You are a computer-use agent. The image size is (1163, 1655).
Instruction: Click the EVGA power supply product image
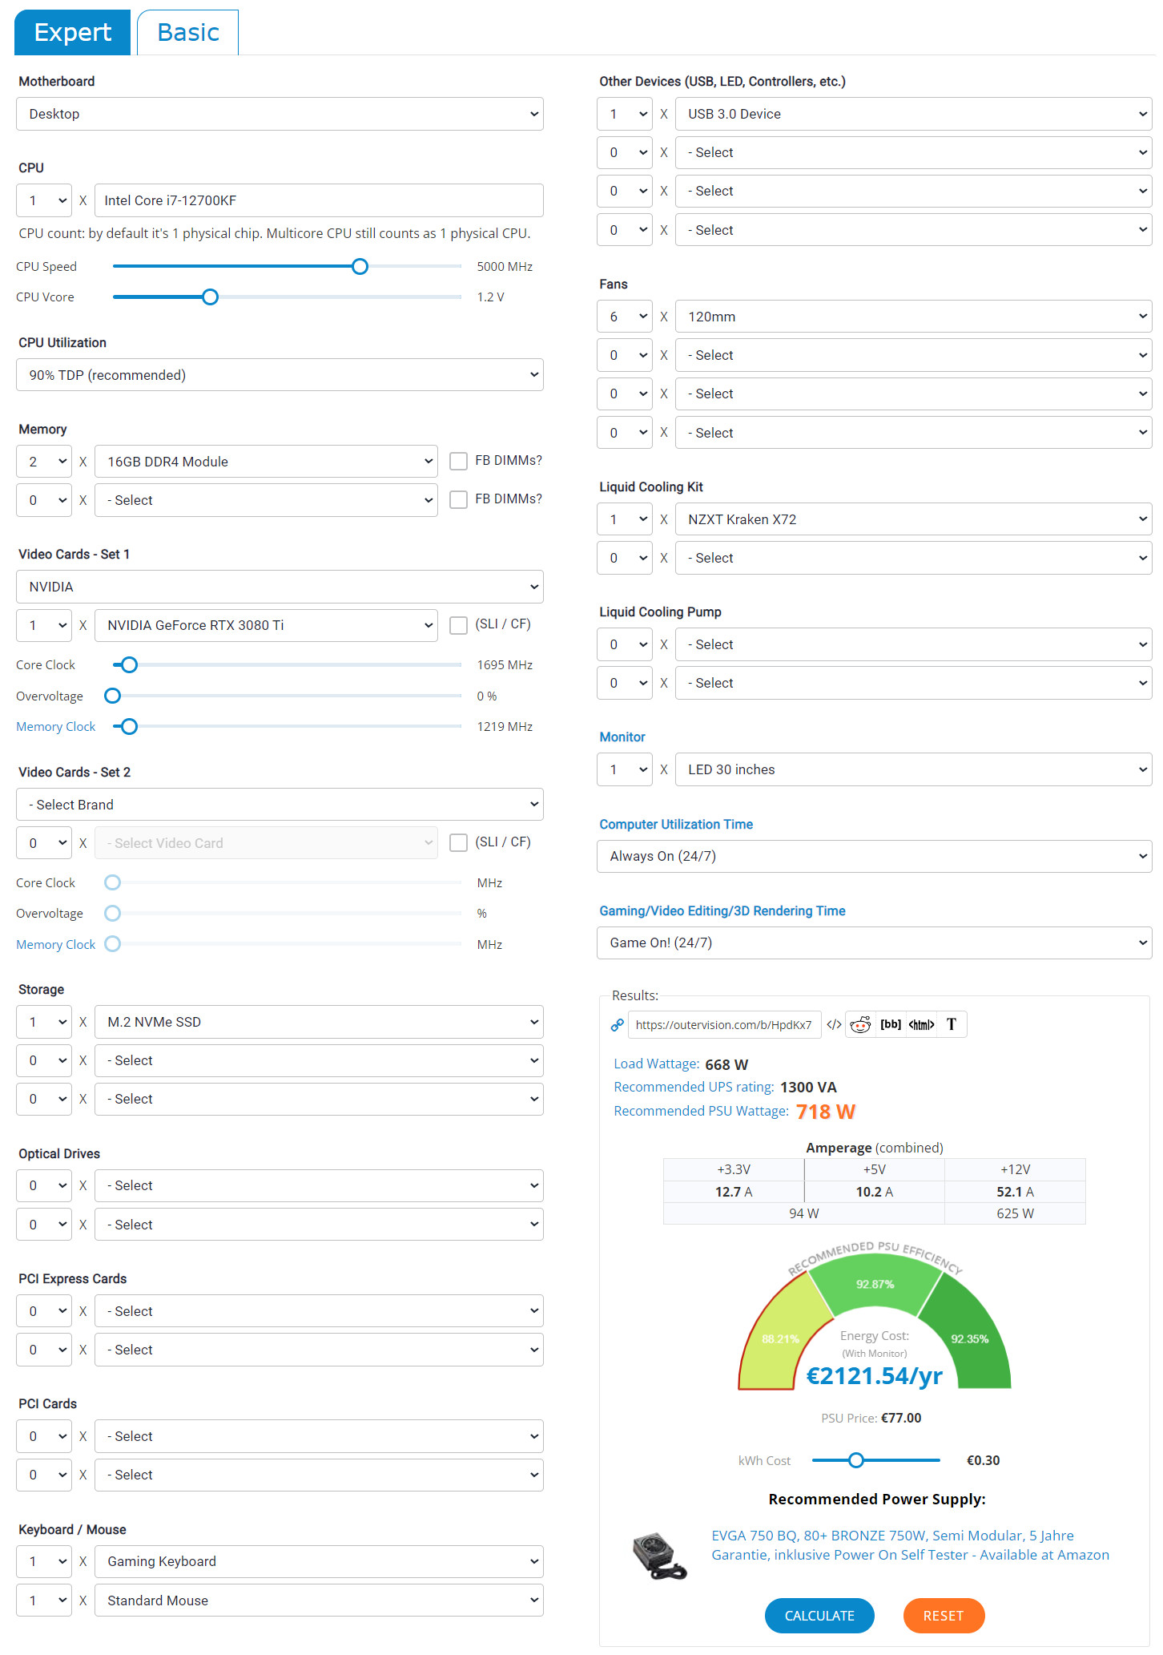(x=659, y=1556)
